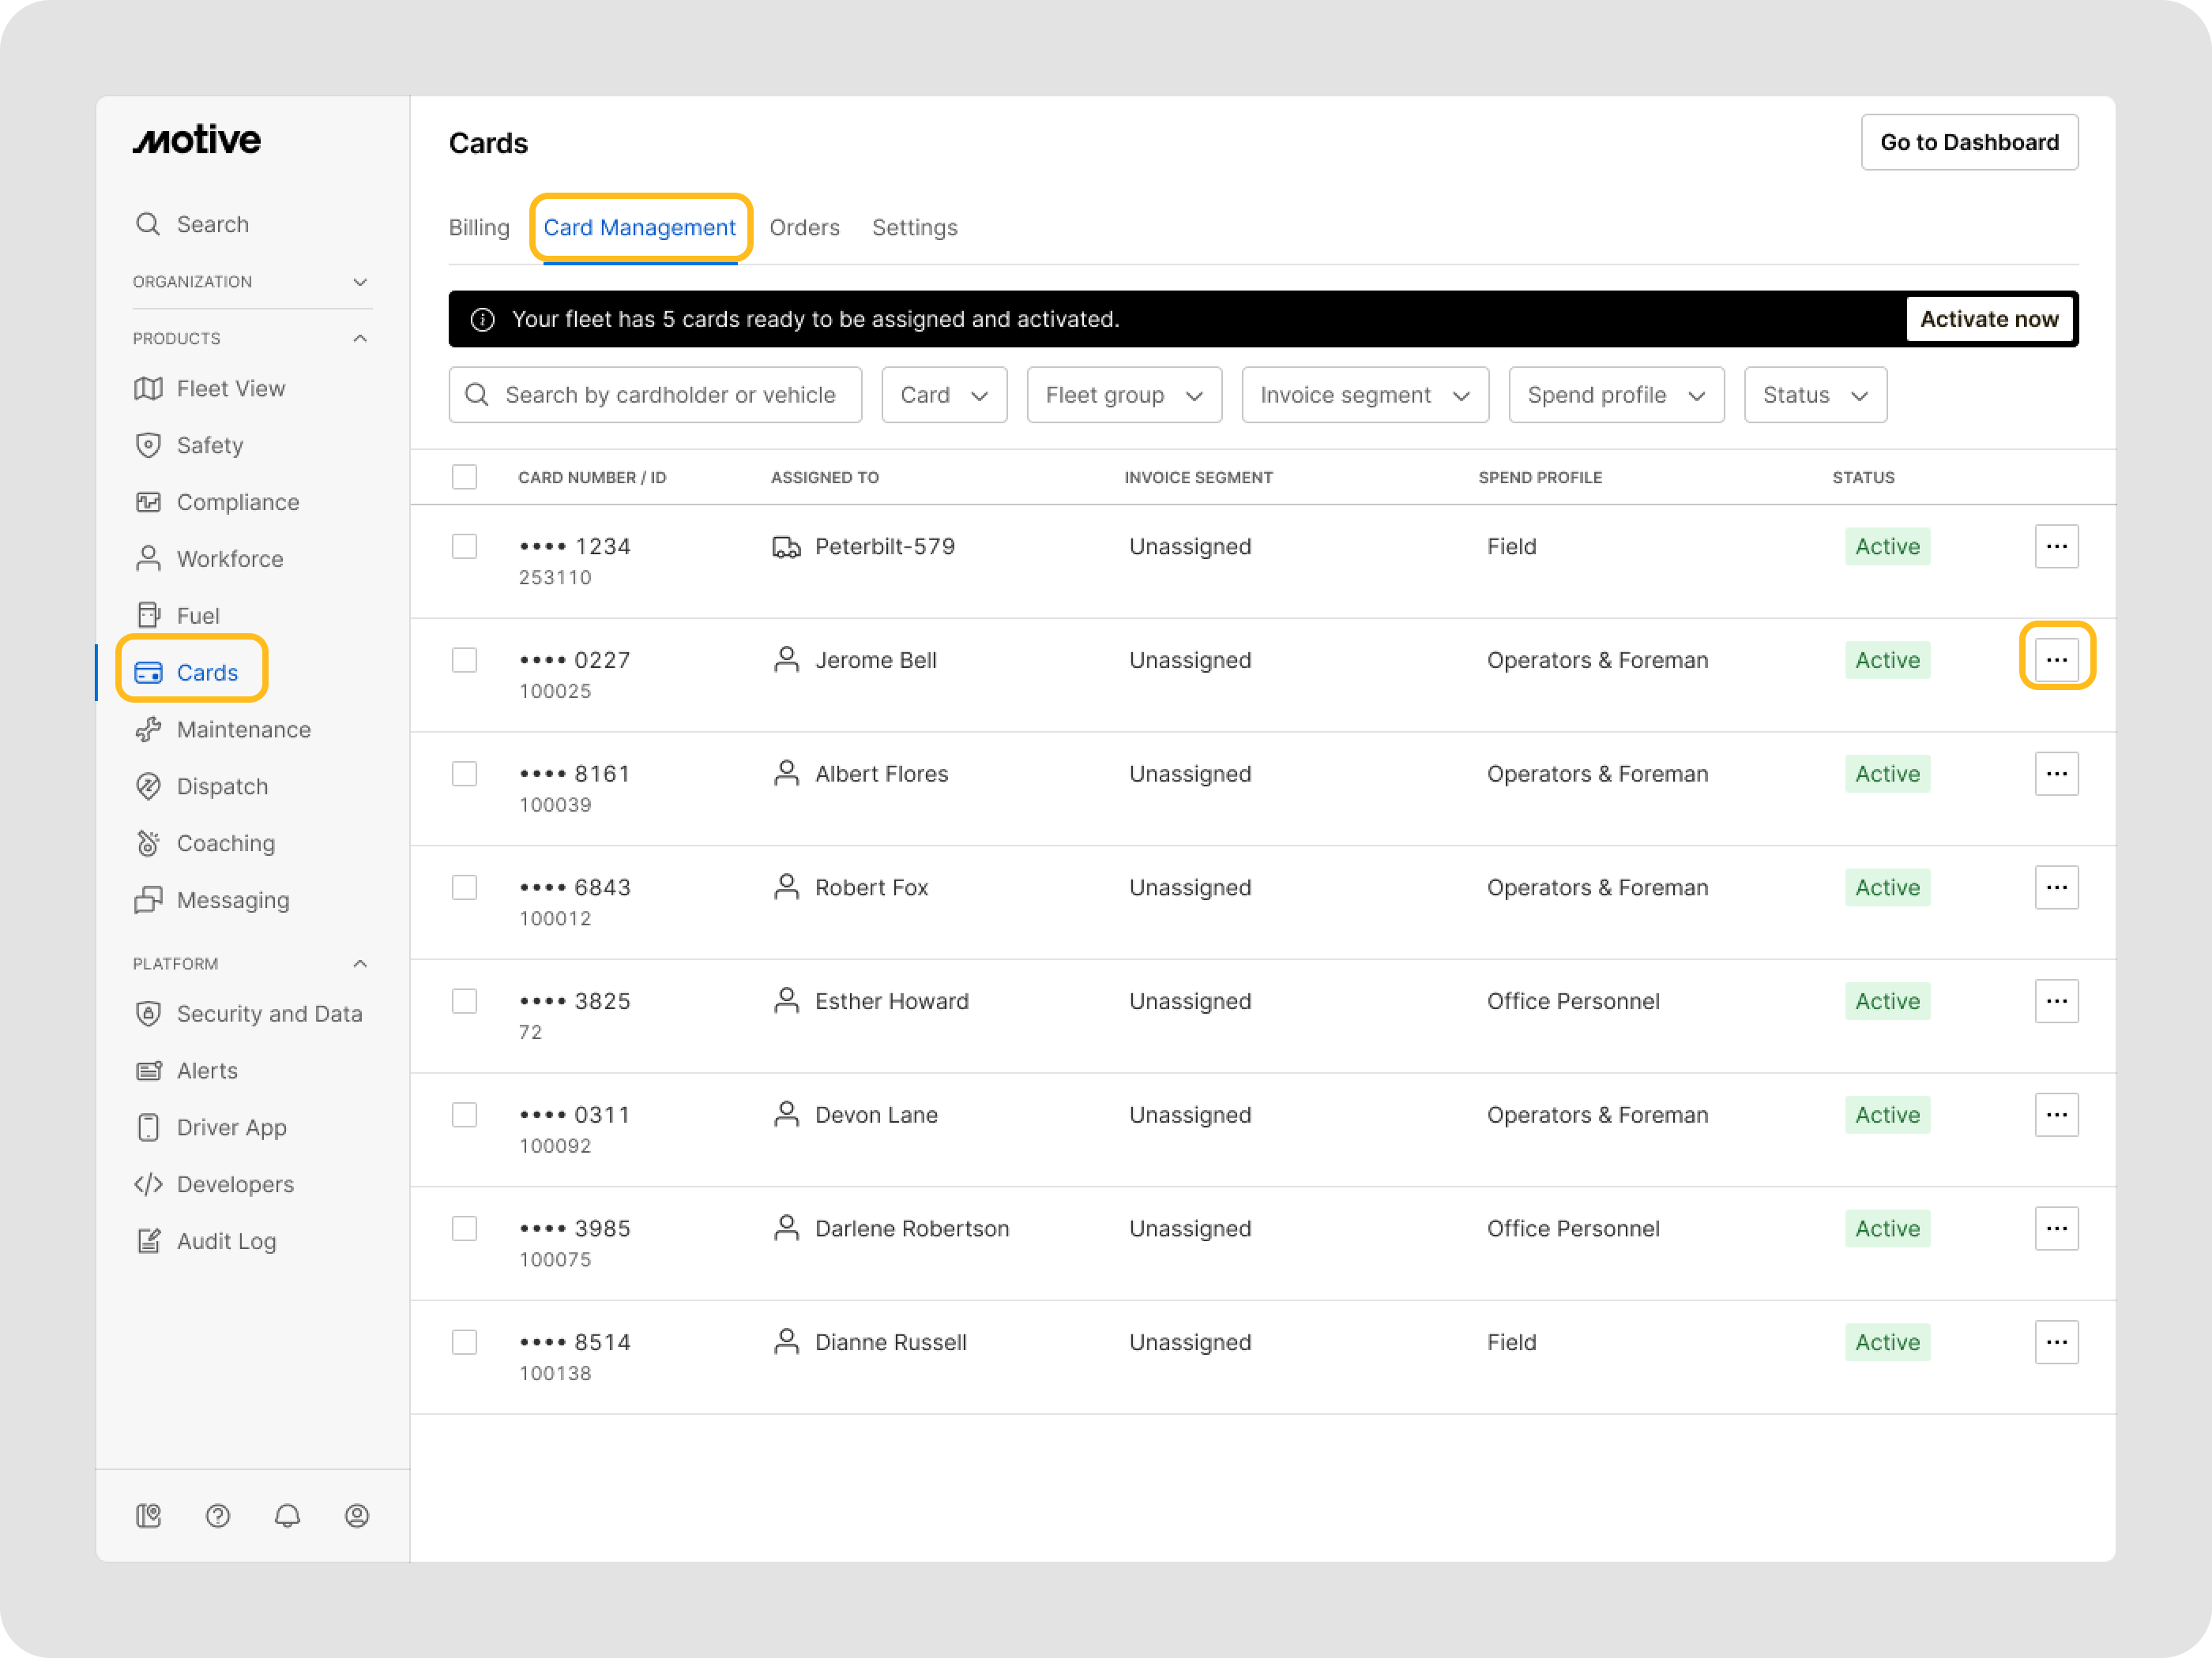Click the help question mark icon
This screenshot has width=2212, height=1658.
click(x=218, y=1516)
